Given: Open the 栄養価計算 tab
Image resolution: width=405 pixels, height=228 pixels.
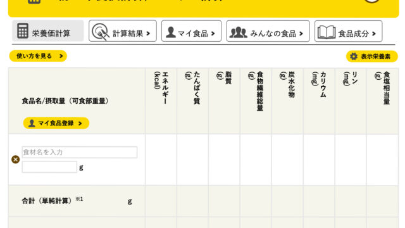Looking at the screenshot, I should (x=48, y=31).
